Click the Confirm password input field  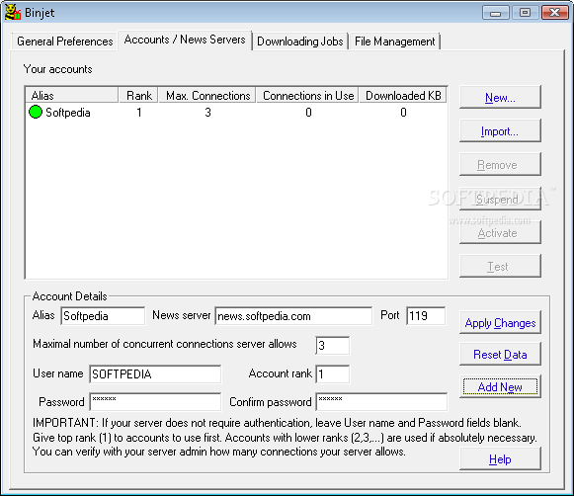click(381, 402)
